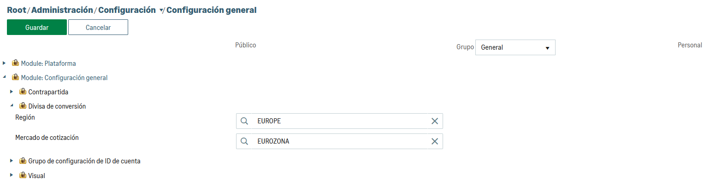Click the Contrapartida folder lock icon

click(x=23, y=92)
